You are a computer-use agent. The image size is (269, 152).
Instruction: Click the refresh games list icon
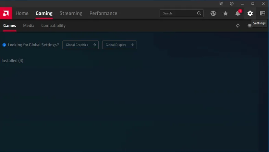(x=238, y=26)
